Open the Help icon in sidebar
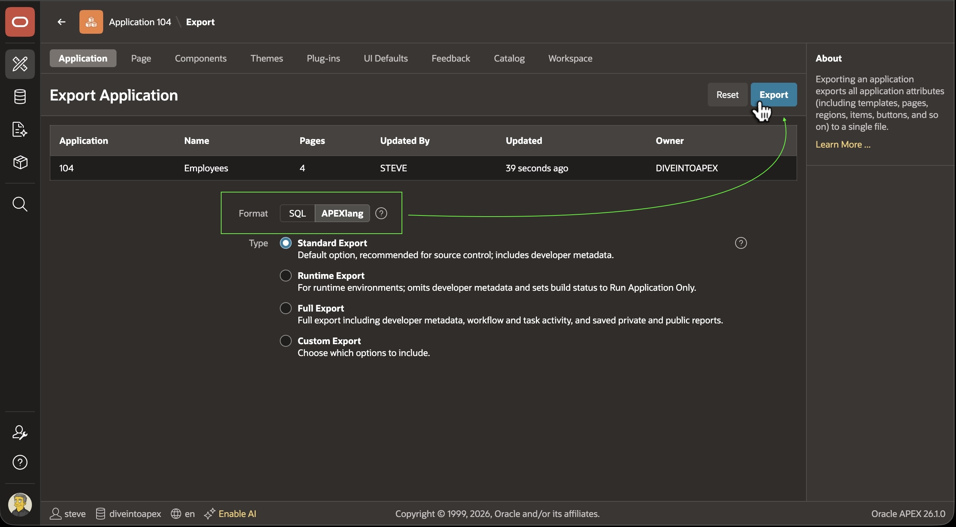 click(20, 462)
